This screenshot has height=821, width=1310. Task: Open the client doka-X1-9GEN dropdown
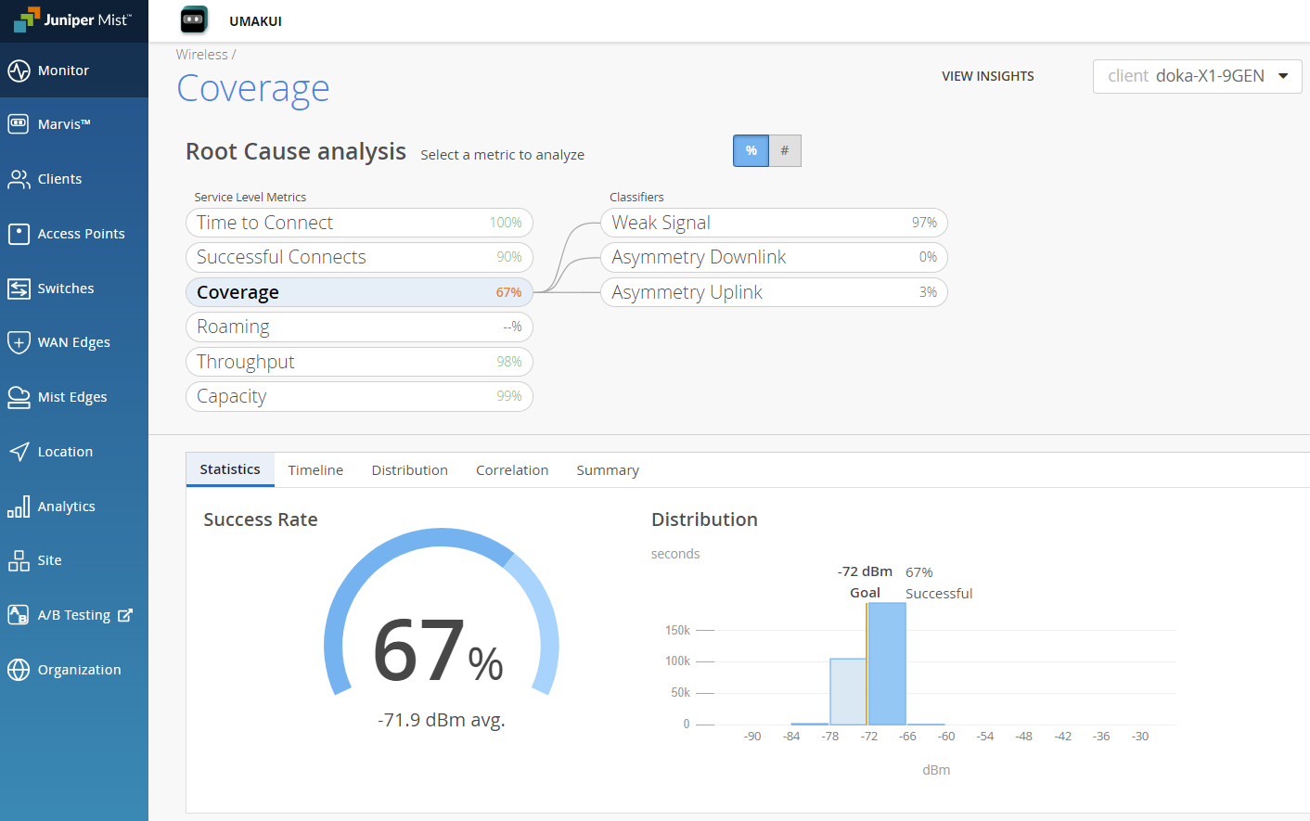coord(1197,76)
